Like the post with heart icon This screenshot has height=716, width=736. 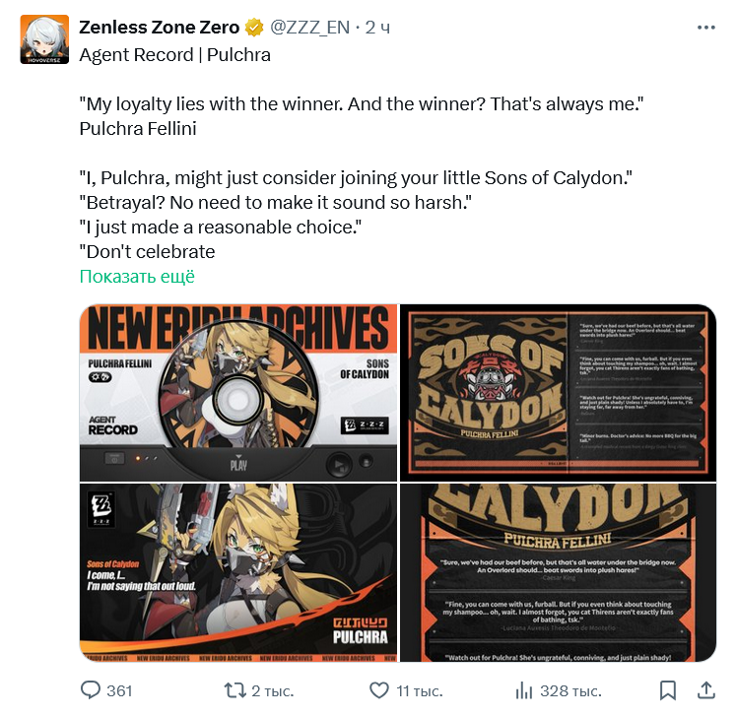pos(379,690)
